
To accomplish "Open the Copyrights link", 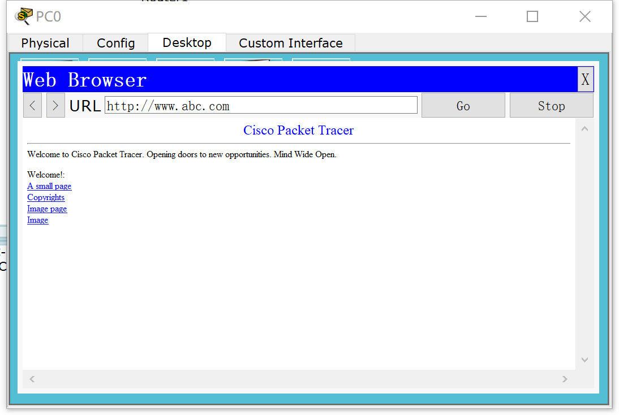I will 46,197.
